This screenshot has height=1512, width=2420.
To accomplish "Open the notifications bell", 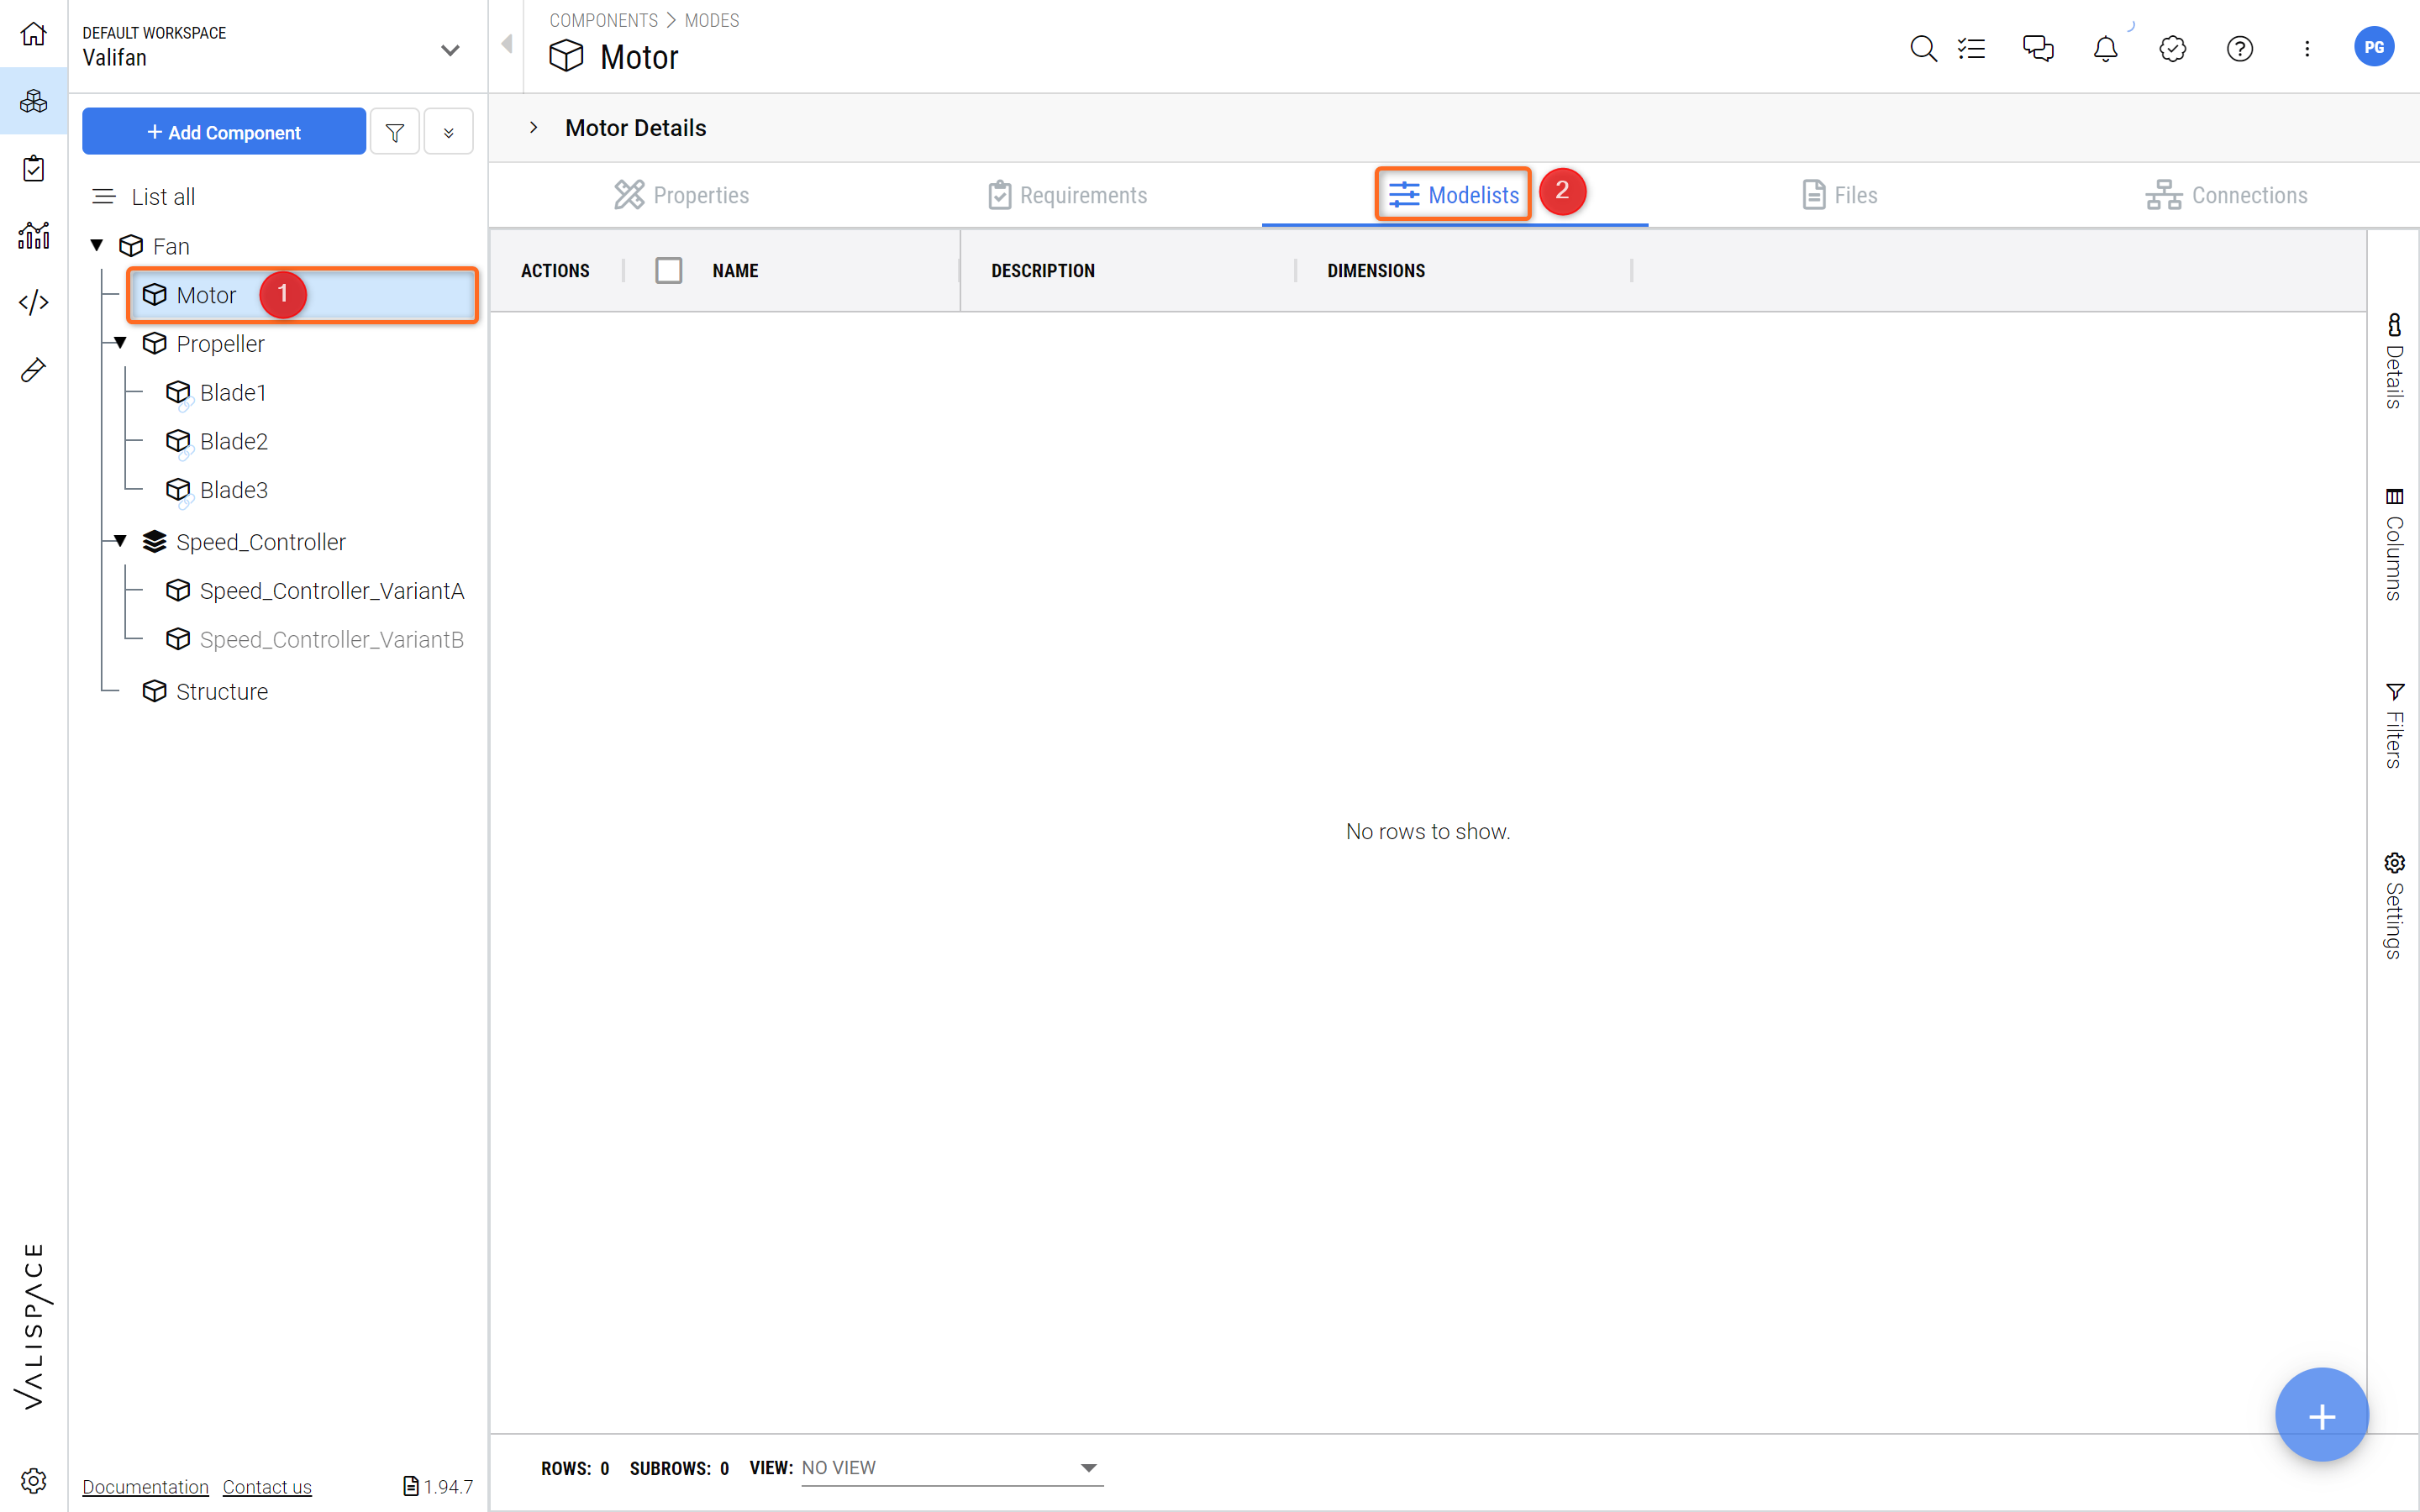I will (2105, 48).
